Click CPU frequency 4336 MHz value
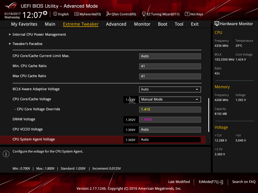Screen dimensions: 258x193 pyautogui.click(x=221, y=46)
